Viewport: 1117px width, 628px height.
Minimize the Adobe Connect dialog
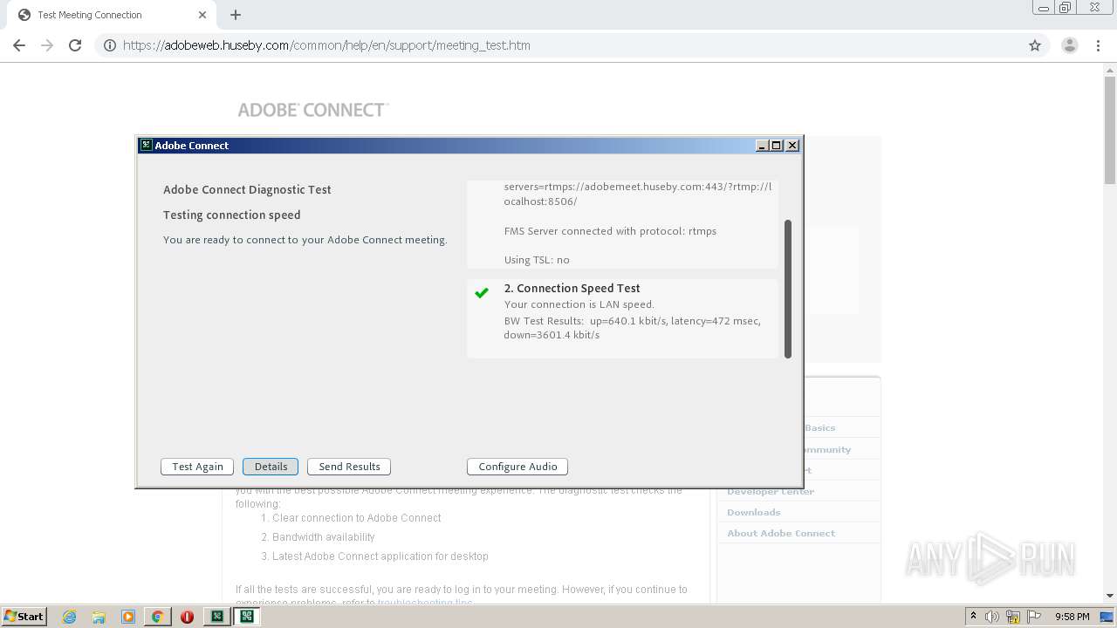tap(762, 146)
